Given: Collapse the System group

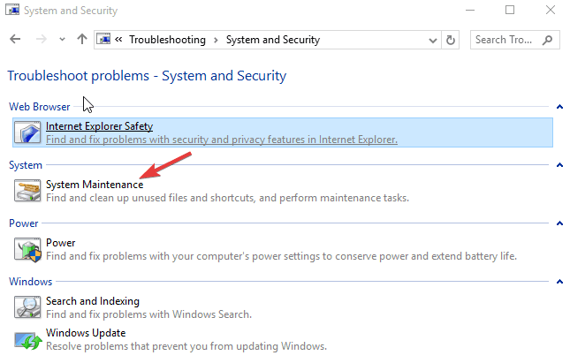Looking at the screenshot, I should pos(559,165).
